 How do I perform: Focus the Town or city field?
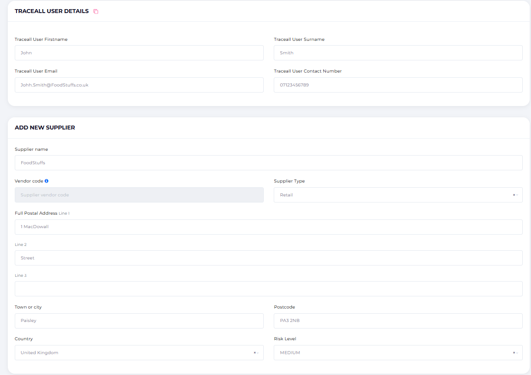[x=139, y=321]
